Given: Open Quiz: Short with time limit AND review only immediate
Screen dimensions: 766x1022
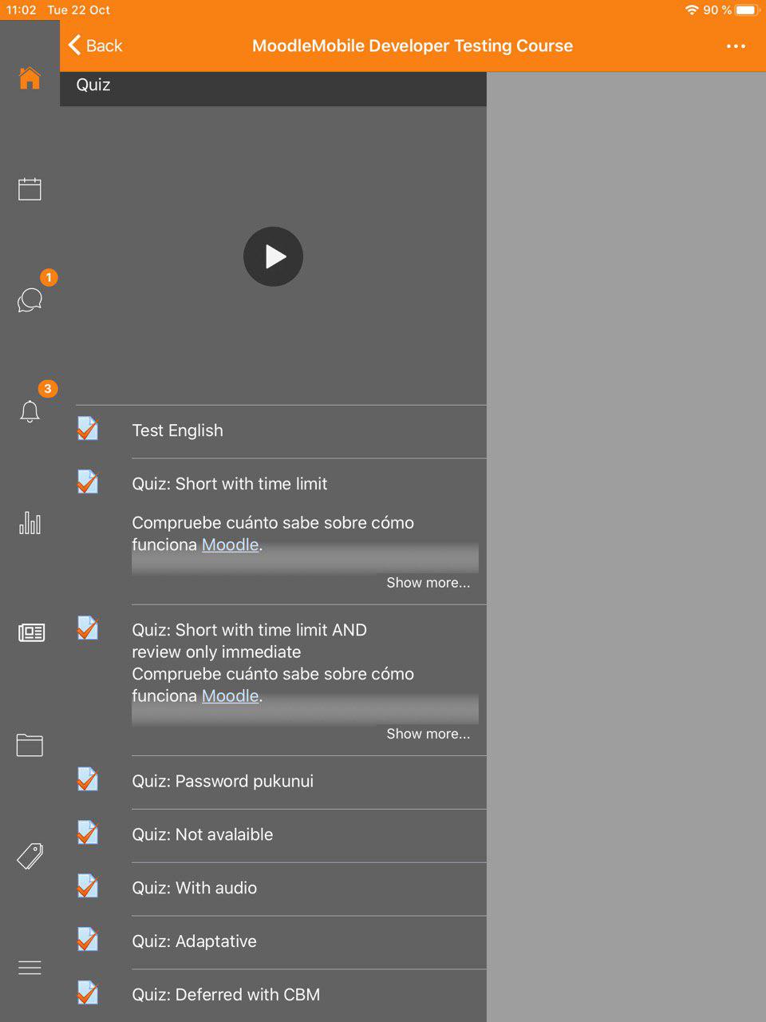Looking at the screenshot, I should (x=249, y=640).
